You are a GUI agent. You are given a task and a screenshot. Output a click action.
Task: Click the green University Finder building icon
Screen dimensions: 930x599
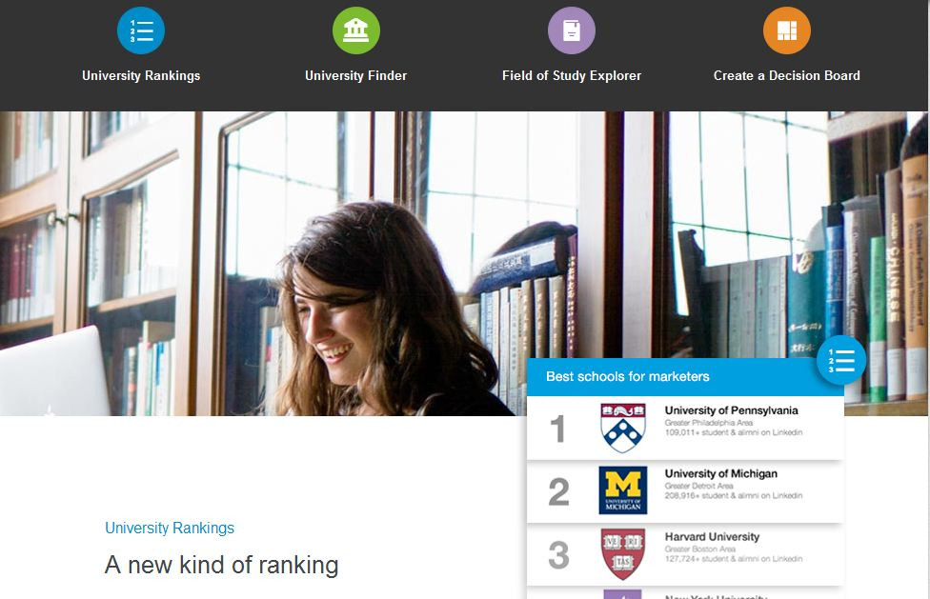click(355, 30)
